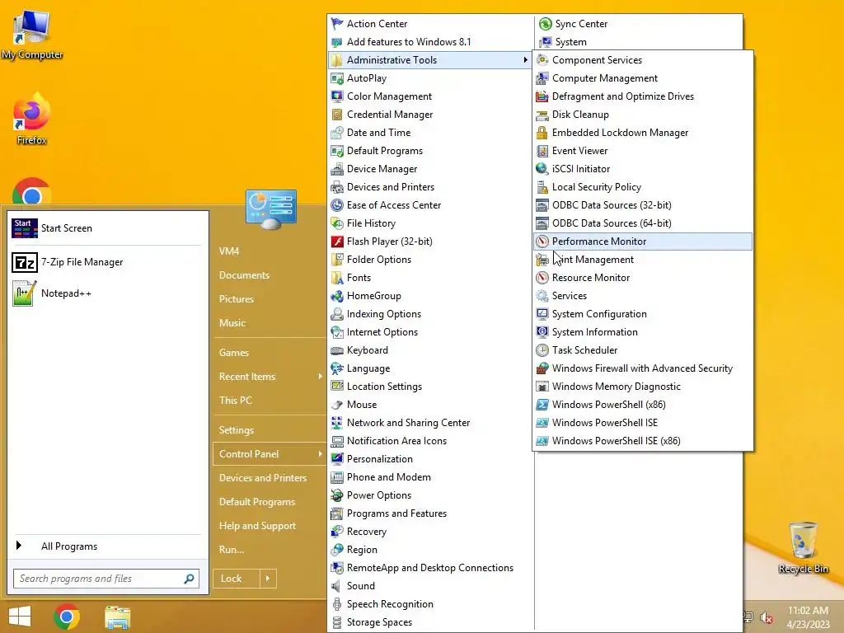Viewport: 844px width, 633px height.
Task: Click the search magnifier icon
Action: (x=189, y=579)
